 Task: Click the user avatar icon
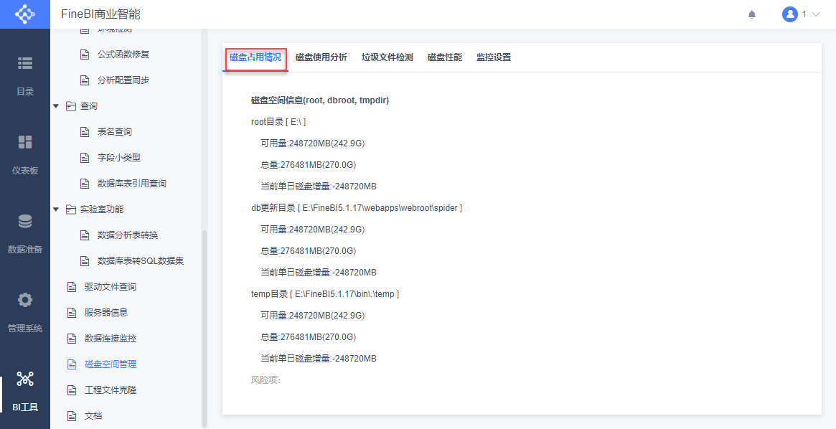[x=789, y=14]
